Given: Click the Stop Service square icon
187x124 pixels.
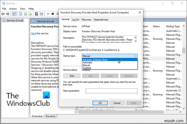Looking at the screenshot, I should point(53,14).
